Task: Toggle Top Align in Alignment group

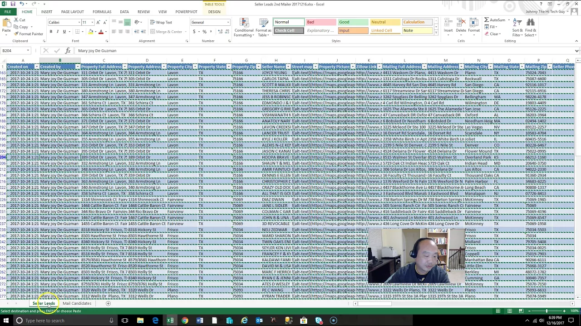Action: pyautogui.click(x=114, y=22)
